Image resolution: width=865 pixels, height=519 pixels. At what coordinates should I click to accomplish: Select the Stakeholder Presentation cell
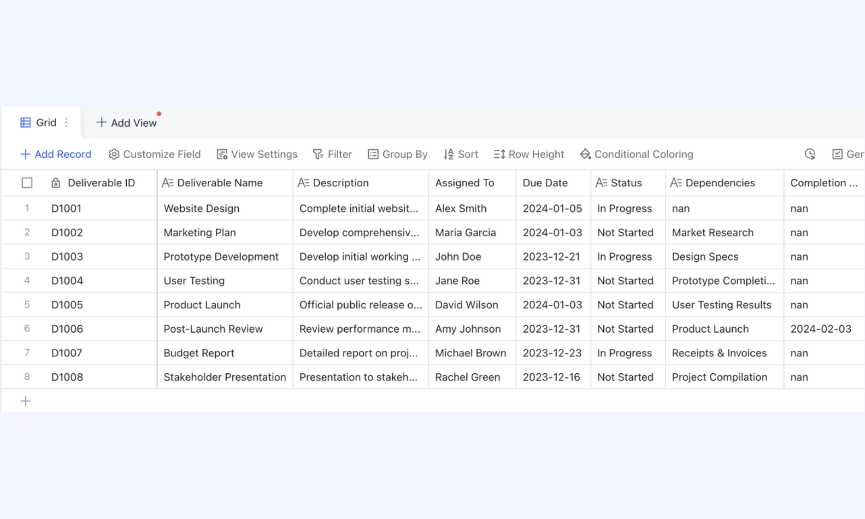pos(225,377)
